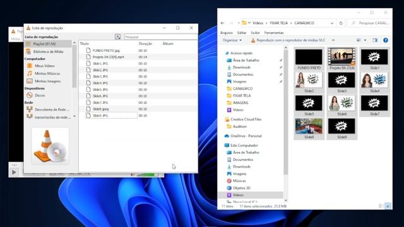
Task: Click FIXAR TELA in breadcrumb path
Action: 279,23
